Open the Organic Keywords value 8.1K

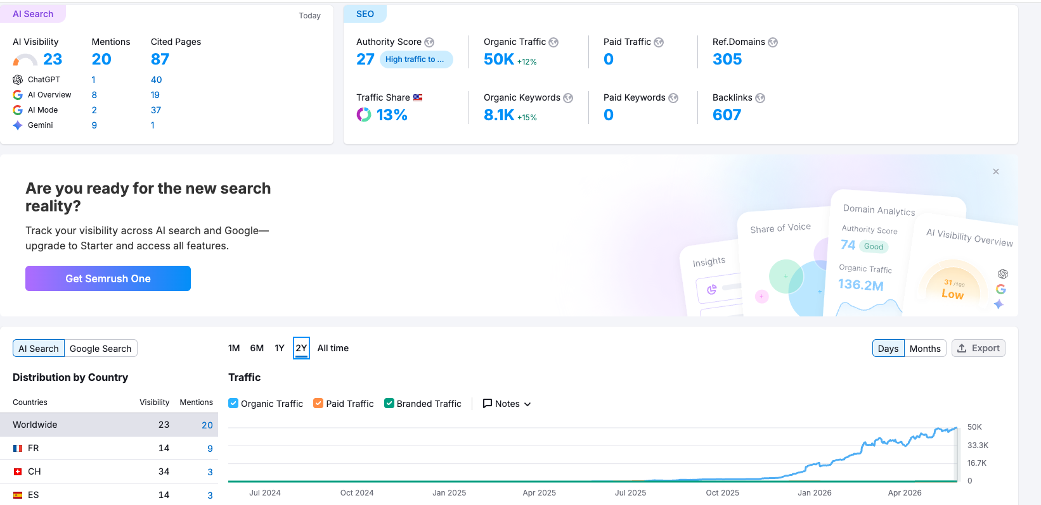[499, 115]
